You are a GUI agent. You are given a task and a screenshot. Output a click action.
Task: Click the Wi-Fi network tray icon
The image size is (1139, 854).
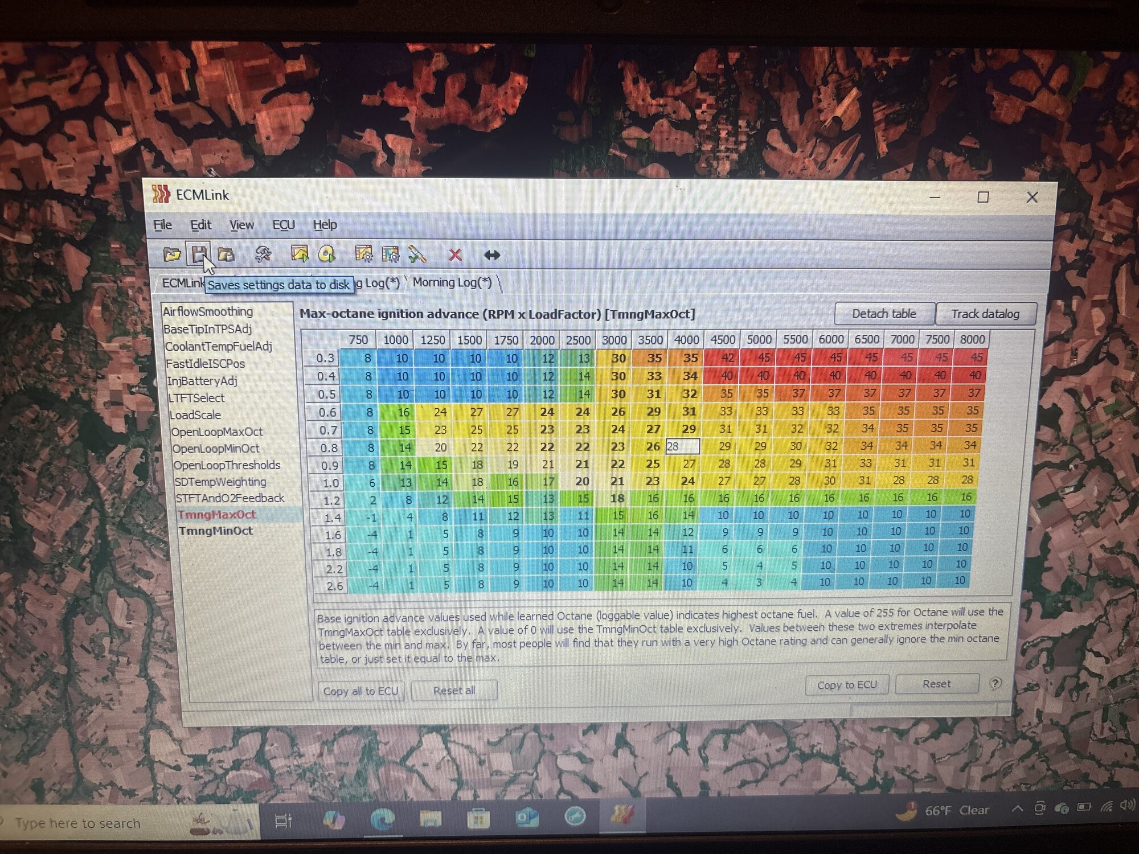(1106, 806)
